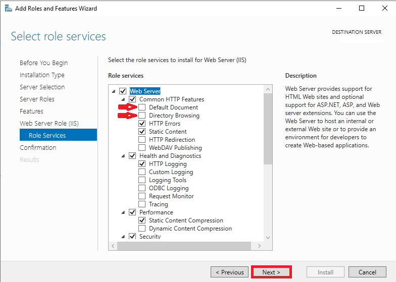Click the horizontal scrollbar's right arrow
This screenshot has width=396, height=282.
[x=260, y=246]
